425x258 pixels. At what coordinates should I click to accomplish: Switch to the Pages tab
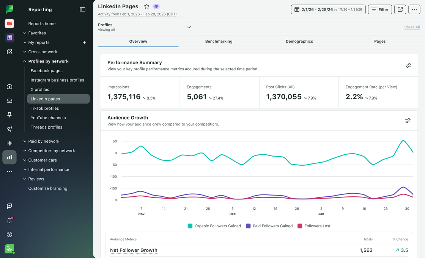pyautogui.click(x=380, y=41)
